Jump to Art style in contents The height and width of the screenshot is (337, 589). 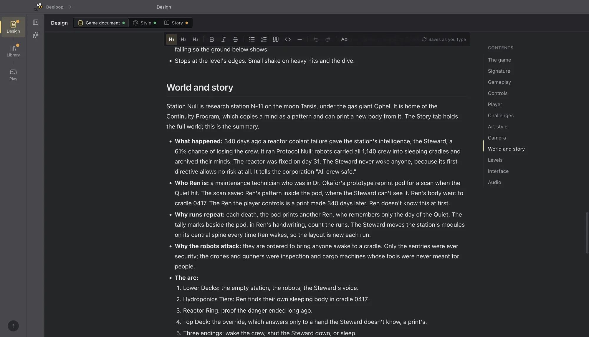498,127
